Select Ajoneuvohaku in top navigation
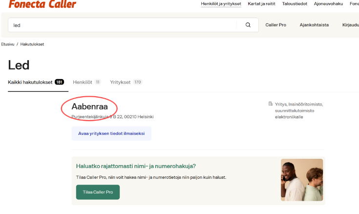Viewport: 359px width, 214px height. tap(328, 4)
